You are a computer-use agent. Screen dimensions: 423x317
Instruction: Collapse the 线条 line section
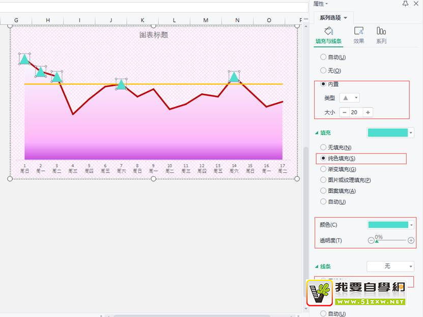click(x=317, y=267)
